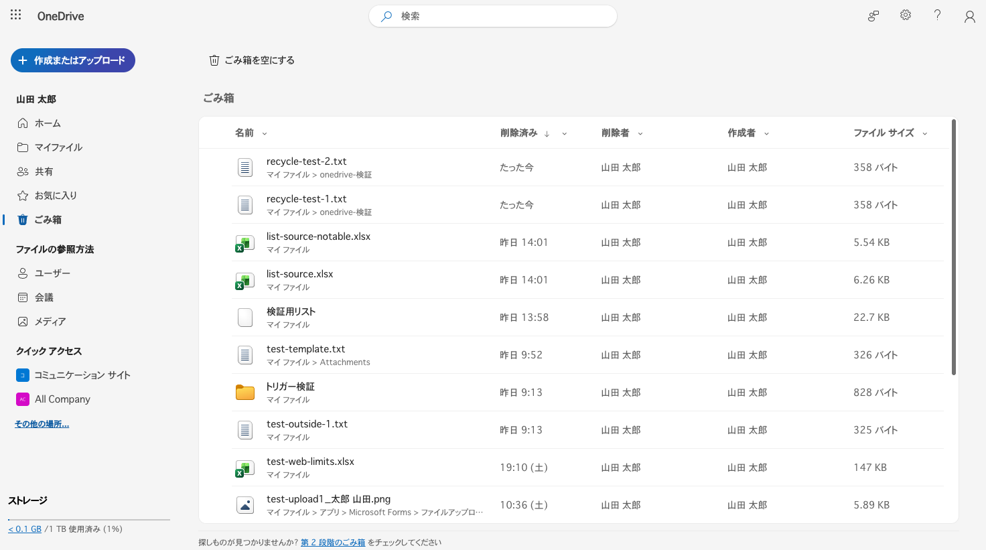
Task: Open the help question mark icon
Action: click(937, 15)
